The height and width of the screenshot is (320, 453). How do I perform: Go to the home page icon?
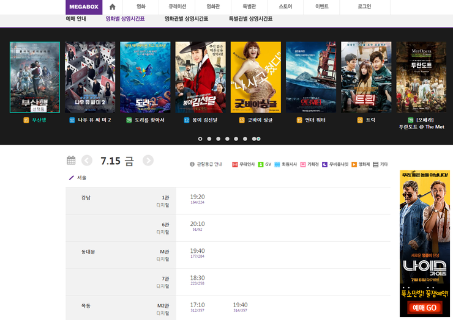pyautogui.click(x=113, y=7)
